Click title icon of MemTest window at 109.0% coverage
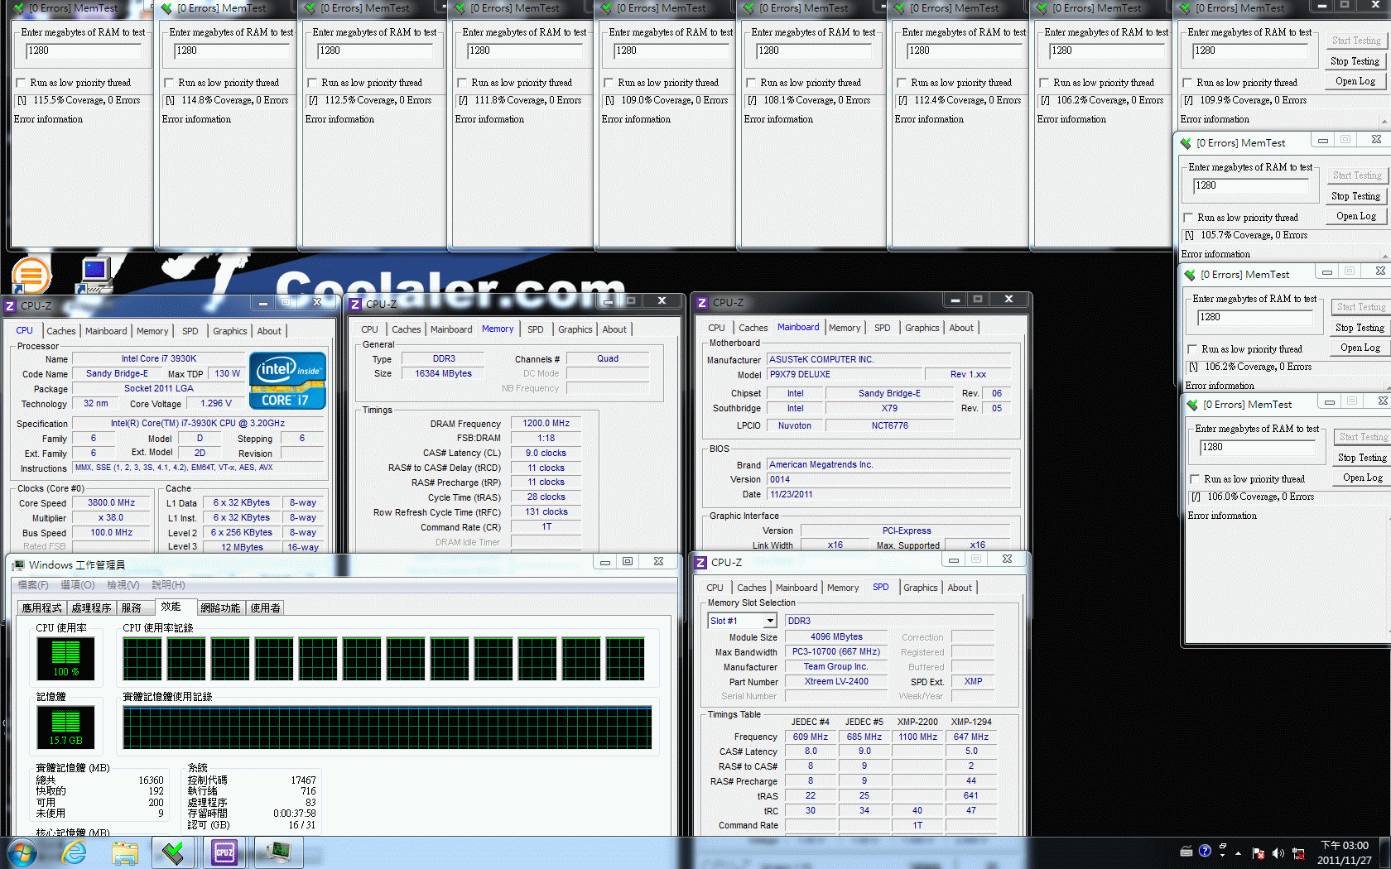Viewport: 1391px width, 869px height. tap(605, 8)
